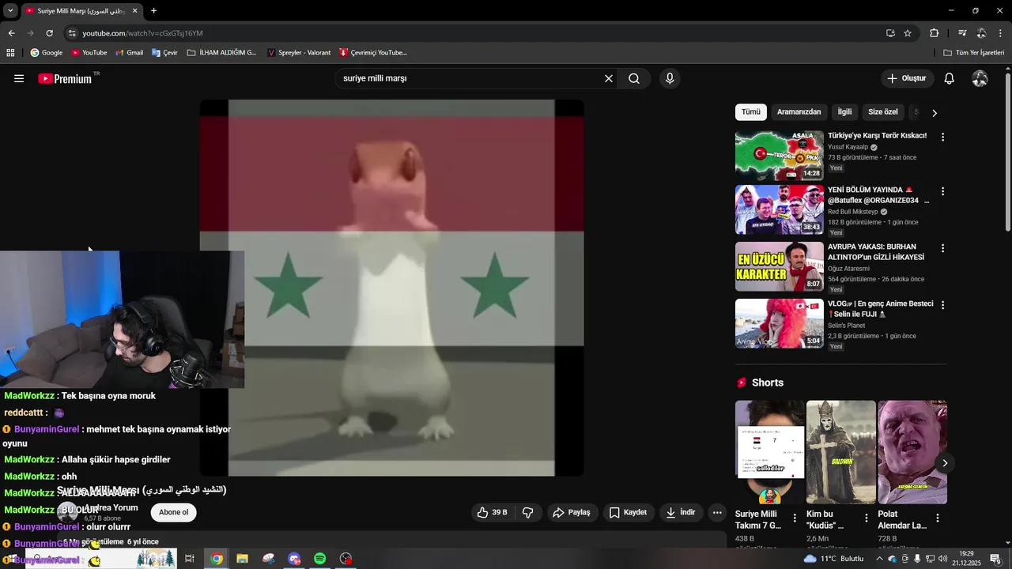
Task: Open tab search dropdown arrow
Action: click(x=10, y=11)
